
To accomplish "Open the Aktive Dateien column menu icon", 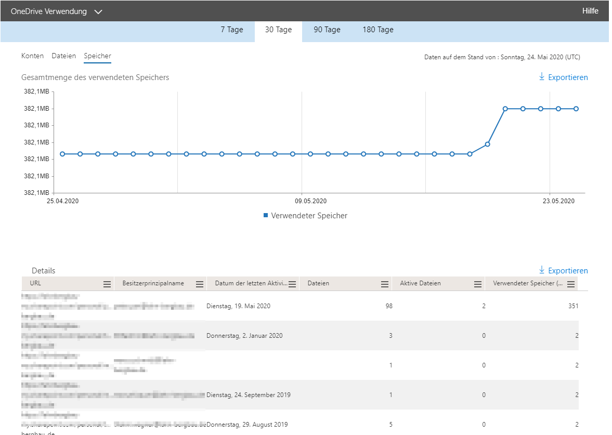I will [x=478, y=284].
